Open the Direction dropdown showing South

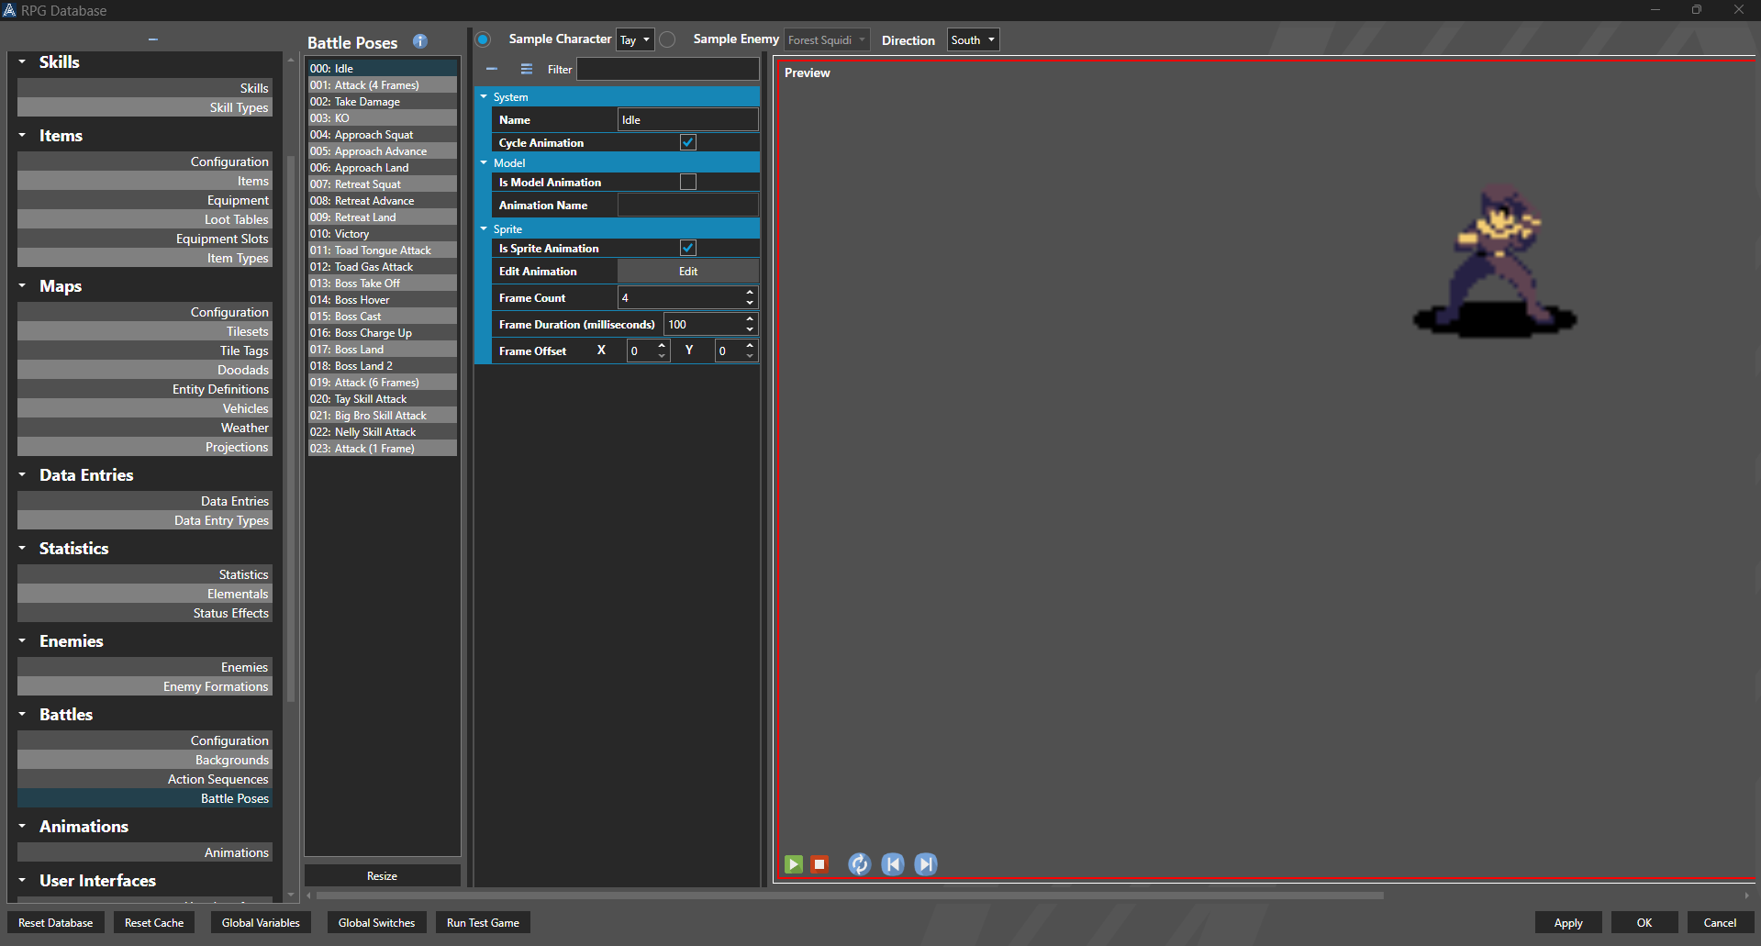tap(972, 40)
